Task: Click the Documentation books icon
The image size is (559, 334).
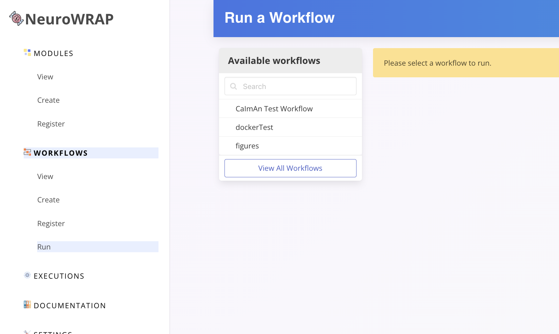Action: point(27,305)
